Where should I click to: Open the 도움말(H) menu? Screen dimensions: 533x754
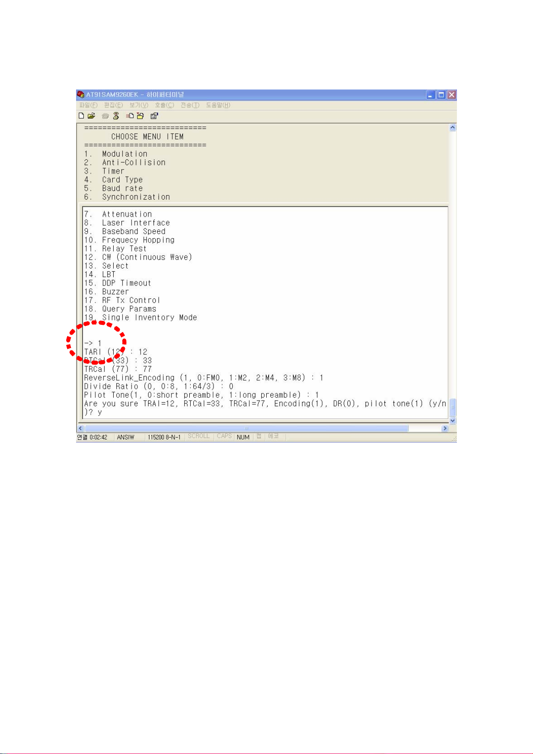(218, 105)
